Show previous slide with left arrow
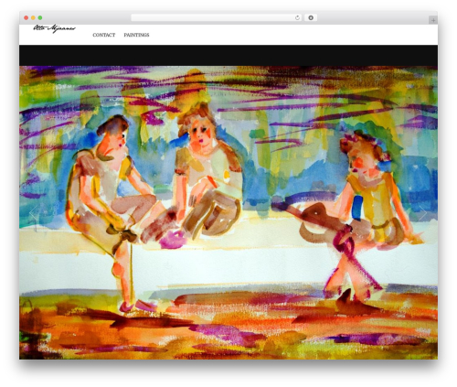Screen dimensions: 457x387 click(x=34, y=213)
